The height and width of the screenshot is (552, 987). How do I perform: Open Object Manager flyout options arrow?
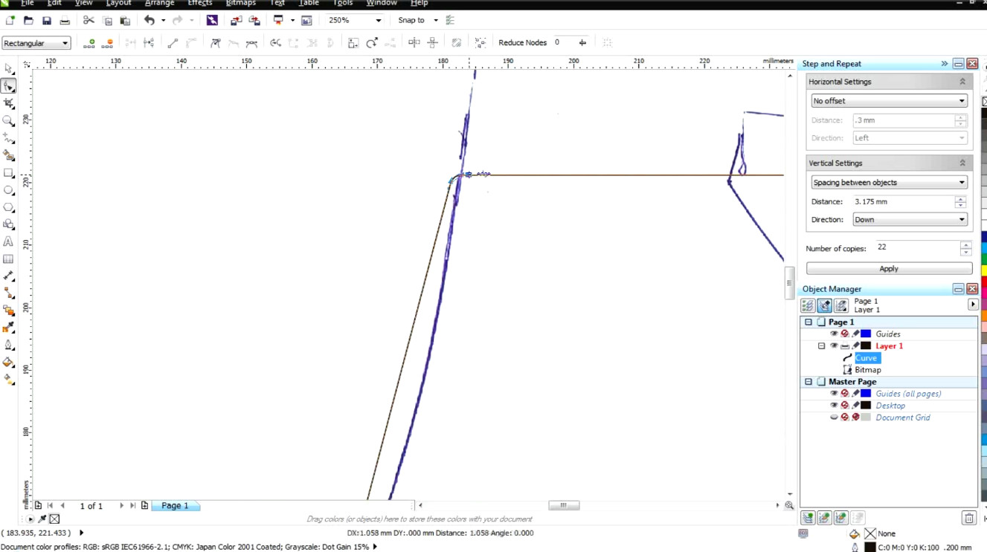click(973, 305)
